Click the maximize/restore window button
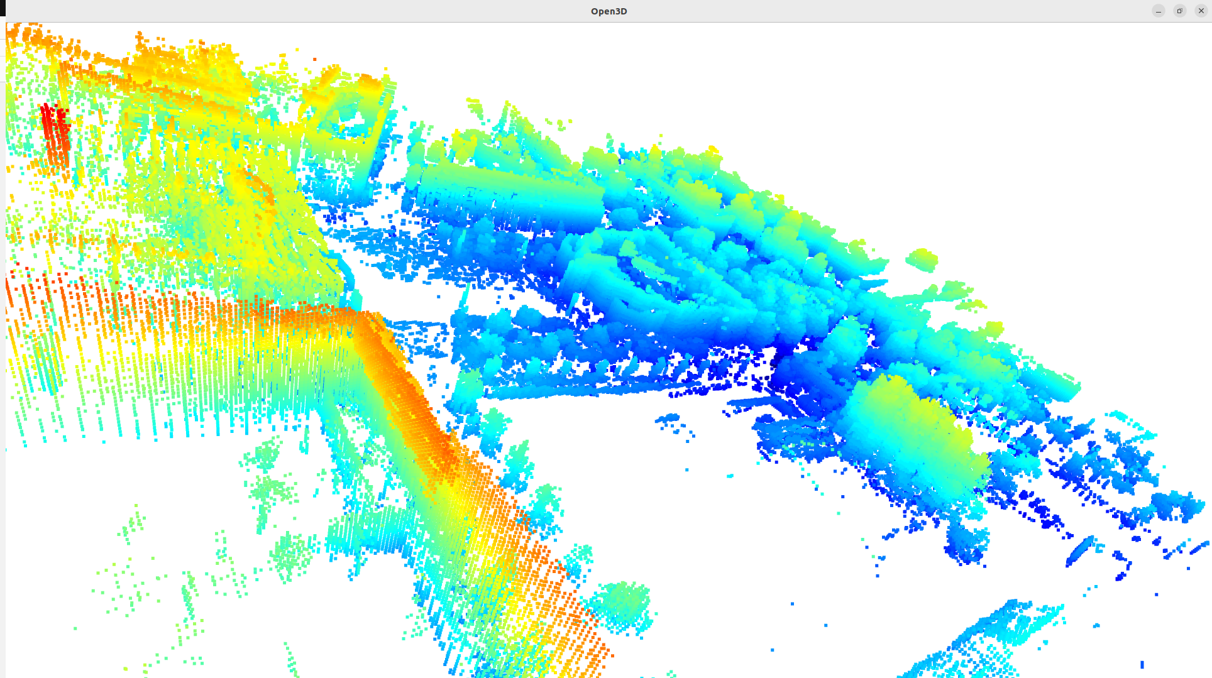This screenshot has width=1212, height=678. [1179, 11]
